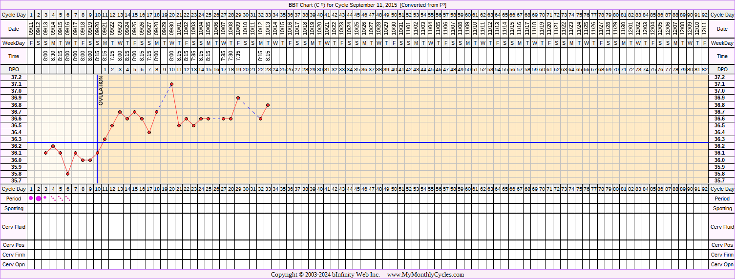Select the left Cerv Fluid row label
Viewport: 735px width, 279px height.
(x=14, y=227)
